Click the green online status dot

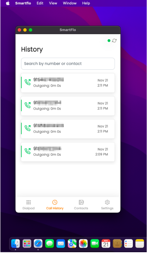(109, 41)
